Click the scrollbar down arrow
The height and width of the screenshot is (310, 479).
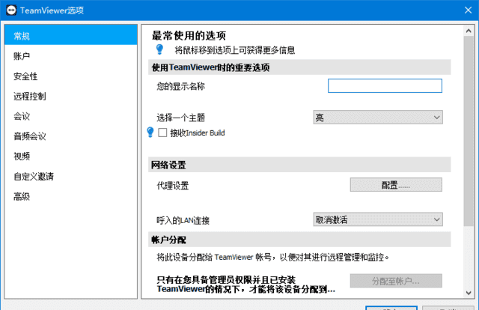[469, 293]
